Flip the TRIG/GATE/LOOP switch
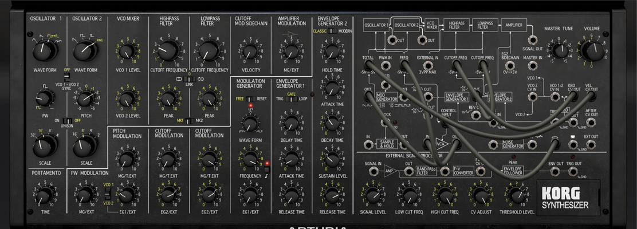Viewport: 637px width, 229px height. point(292,99)
